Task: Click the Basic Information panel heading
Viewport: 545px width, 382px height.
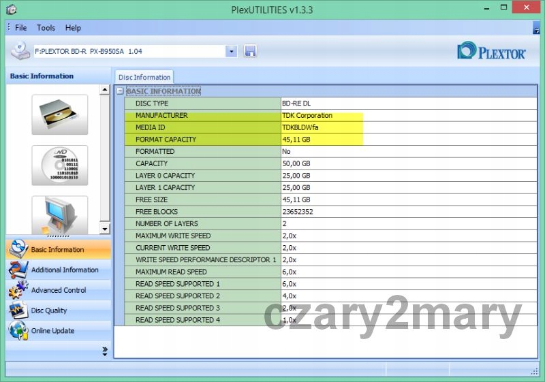Action: (x=42, y=76)
